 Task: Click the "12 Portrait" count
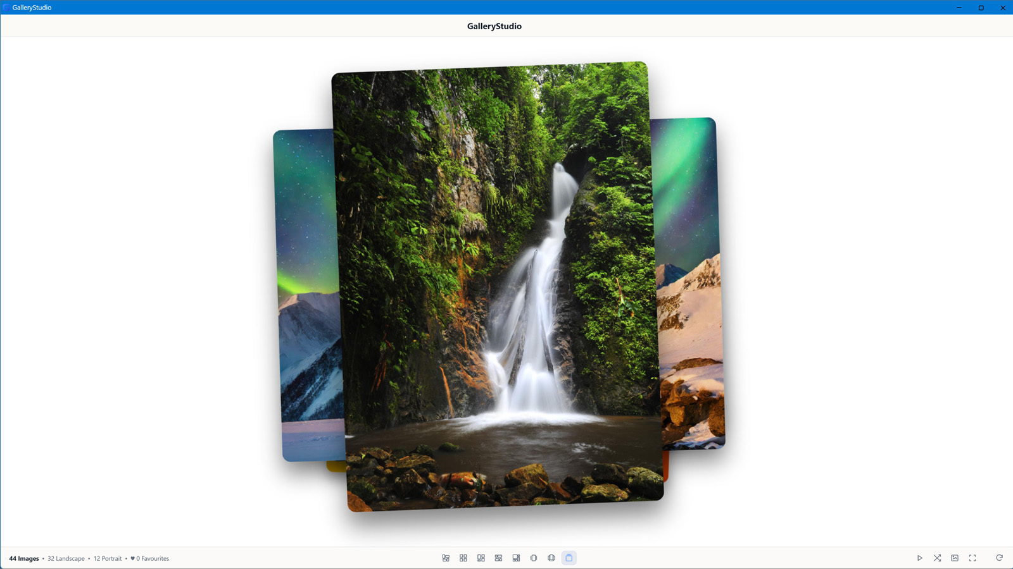pyautogui.click(x=108, y=559)
